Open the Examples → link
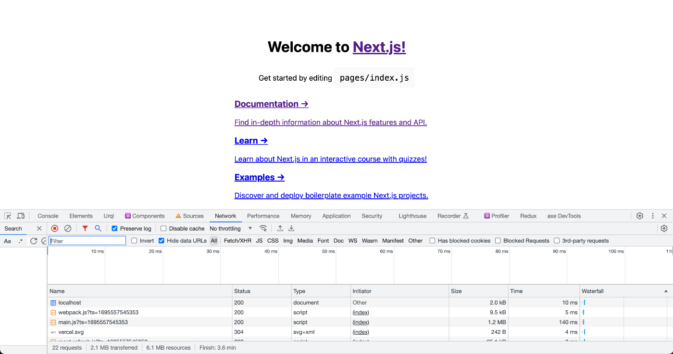The width and height of the screenshot is (673, 354). tap(260, 177)
